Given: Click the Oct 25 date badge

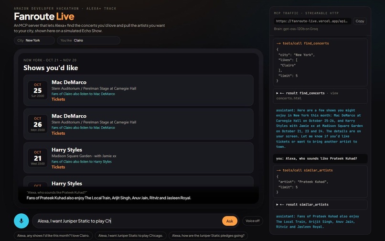Looking at the screenshot, I should (38, 90).
